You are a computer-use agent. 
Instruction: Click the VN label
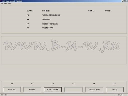point(28,28)
